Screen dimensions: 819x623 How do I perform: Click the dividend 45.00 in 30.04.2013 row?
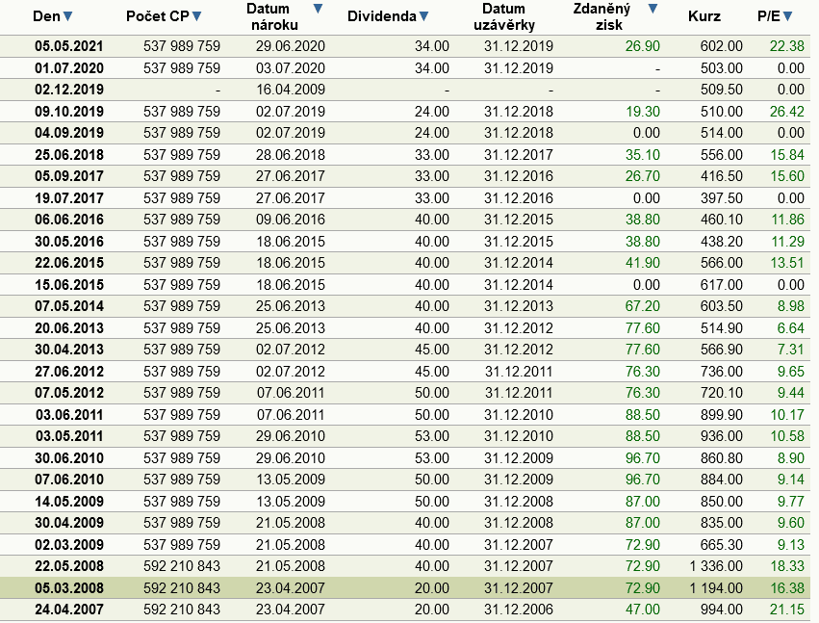(x=432, y=349)
